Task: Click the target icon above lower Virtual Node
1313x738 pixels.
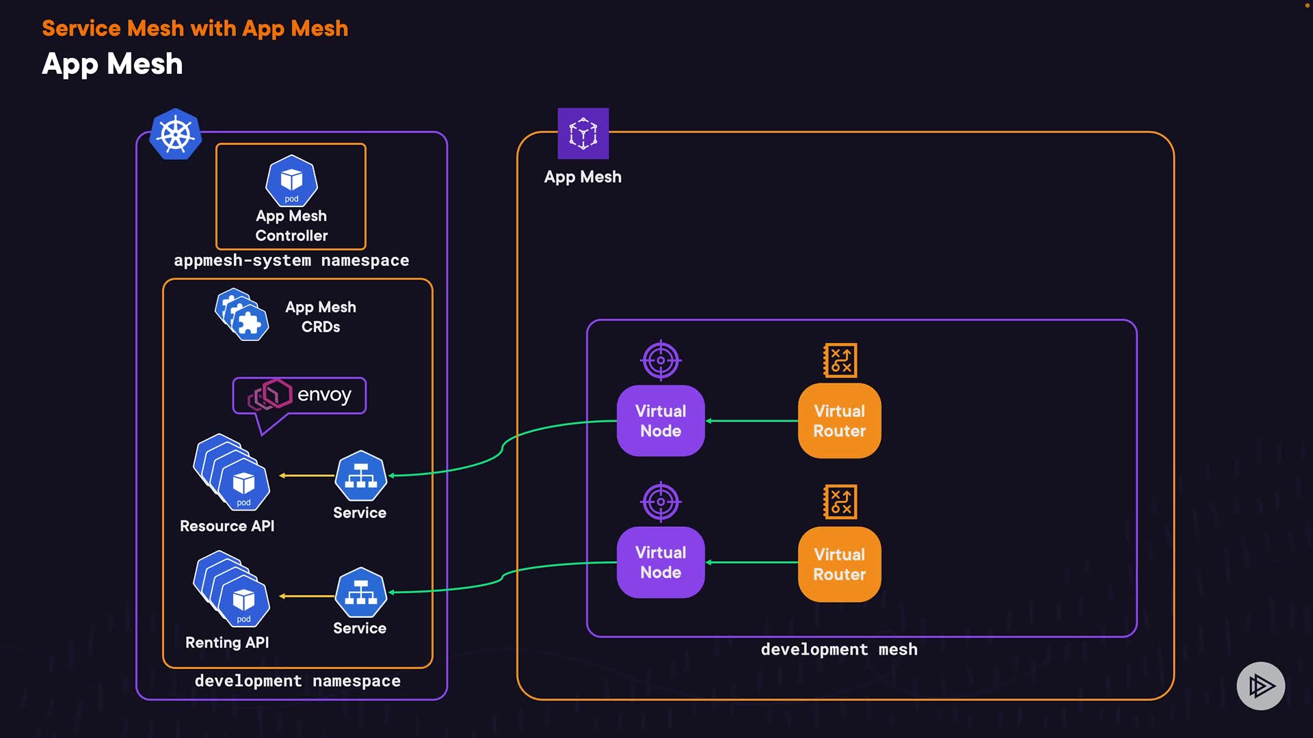Action: pyautogui.click(x=661, y=502)
